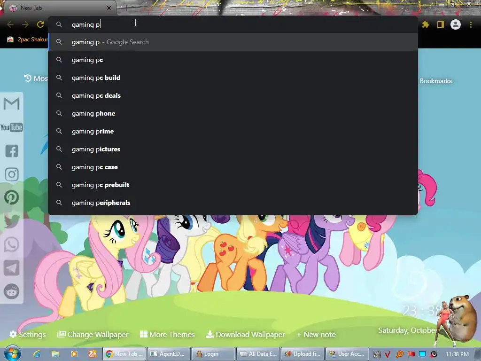Open new tab page Settings
Screen dimensions: 481x361
(x=28, y=334)
